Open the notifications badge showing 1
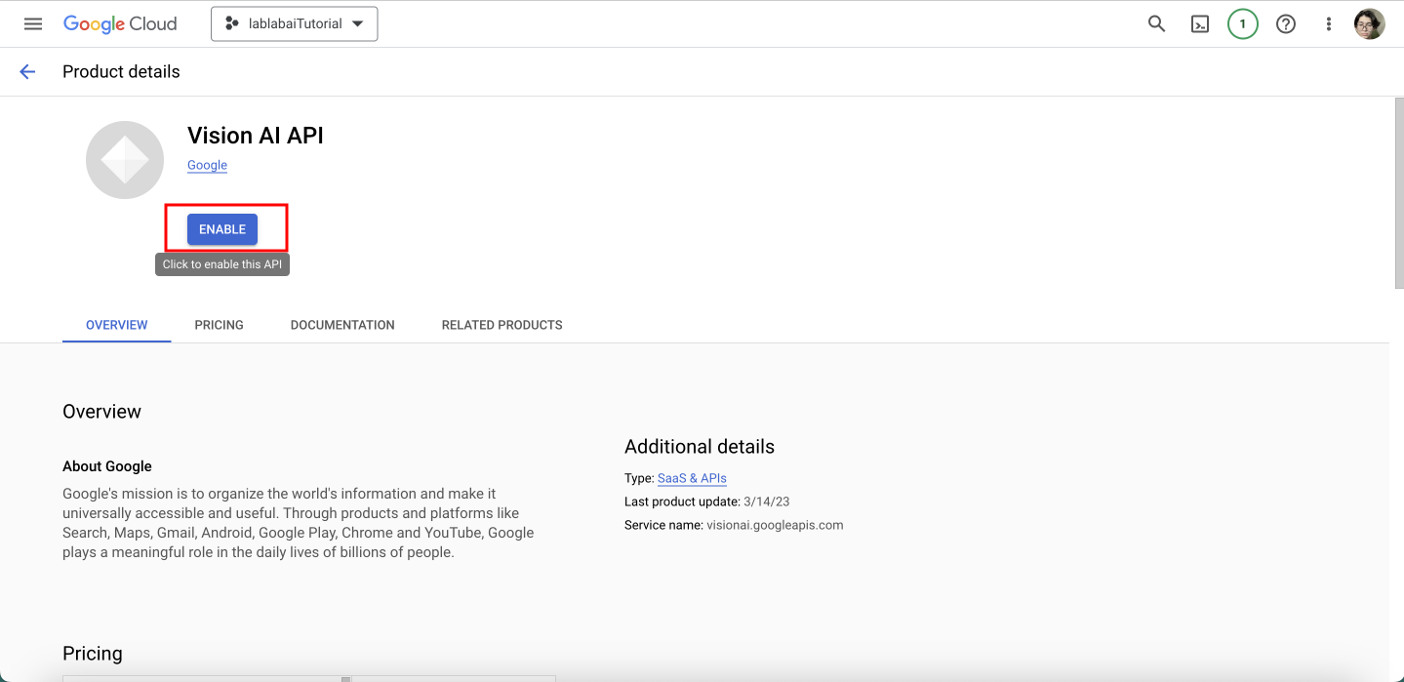This screenshot has height=682, width=1404. click(x=1242, y=24)
